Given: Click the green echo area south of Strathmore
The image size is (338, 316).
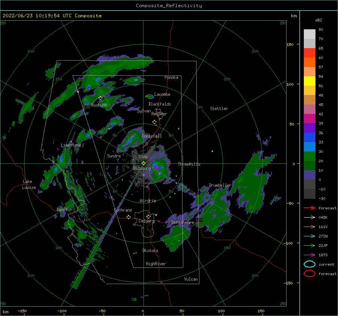Looking at the screenshot, I should point(177,238).
